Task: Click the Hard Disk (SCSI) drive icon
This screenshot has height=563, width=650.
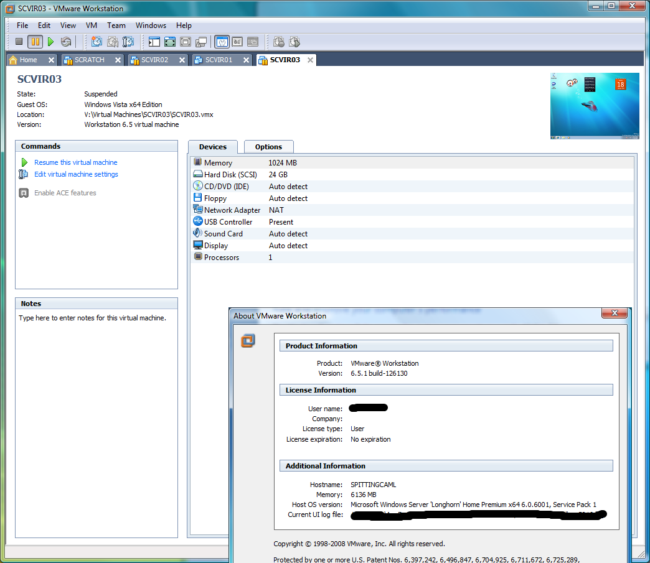Action: coord(198,174)
